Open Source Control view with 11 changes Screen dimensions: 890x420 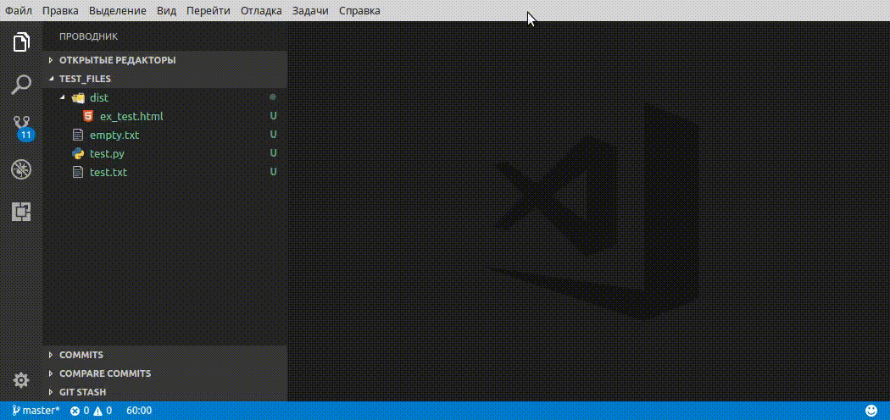[x=23, y=129]
